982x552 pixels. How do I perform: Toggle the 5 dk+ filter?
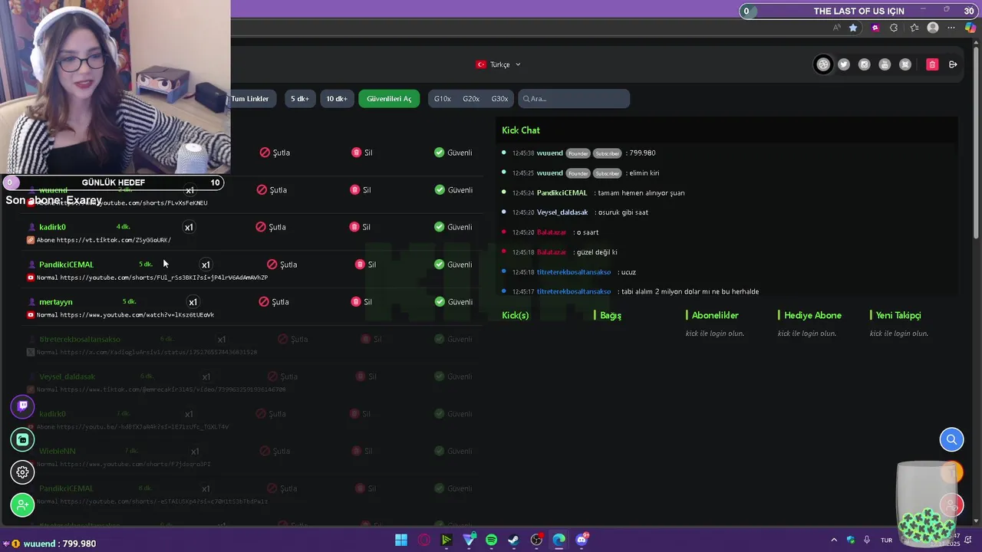click(300, 99)
